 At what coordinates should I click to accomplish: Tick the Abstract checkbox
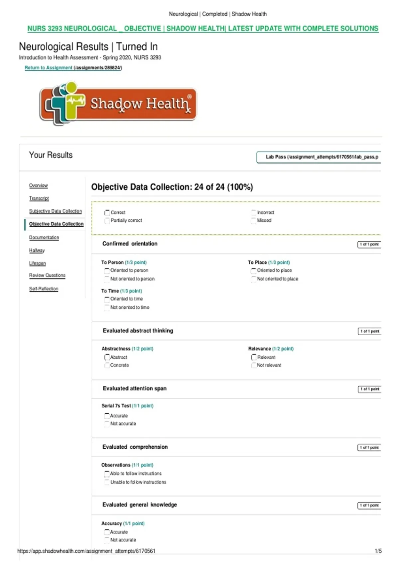coord(107,357)
